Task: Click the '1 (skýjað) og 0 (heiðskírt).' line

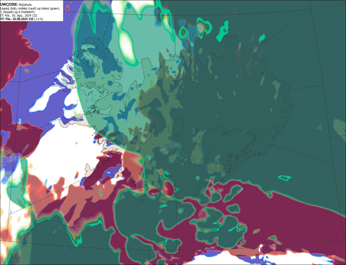Action: [x=18, y=12]
